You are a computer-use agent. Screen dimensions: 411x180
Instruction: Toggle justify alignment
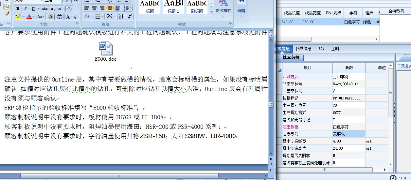click(x=110, y=8)
